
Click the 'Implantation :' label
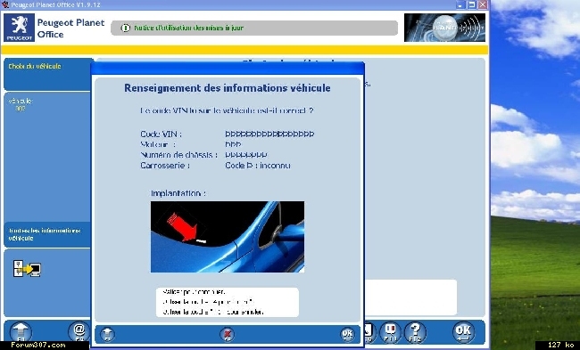click(178, 193)
